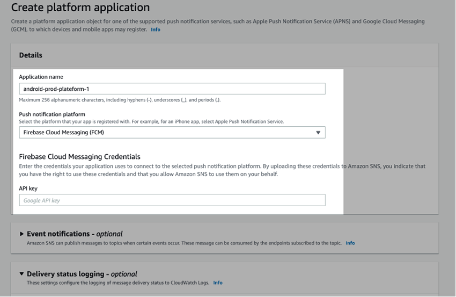Click the API key label
Viewport: 456px width, 297px height.
(28, 189)
